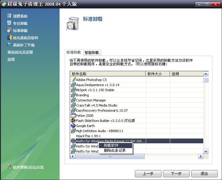Open 取消优化及还原 in sidebar
This screenshot has height=180, width=222.
20,52
